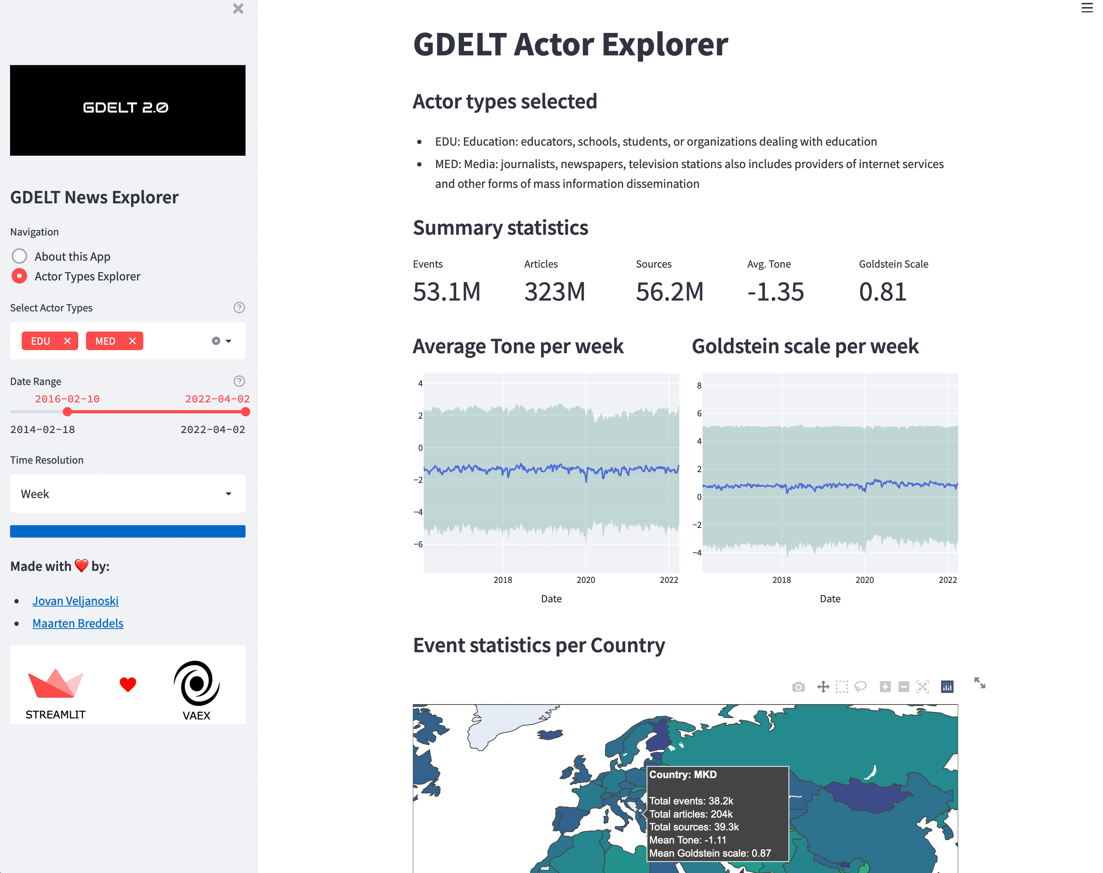The image size is (1103, 873).
Task: Zoom in on the map plot
Action: (885, 687)
